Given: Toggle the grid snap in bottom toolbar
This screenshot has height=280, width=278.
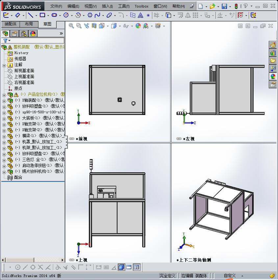Looking at the screenshot, I should [x=106, y=267].
